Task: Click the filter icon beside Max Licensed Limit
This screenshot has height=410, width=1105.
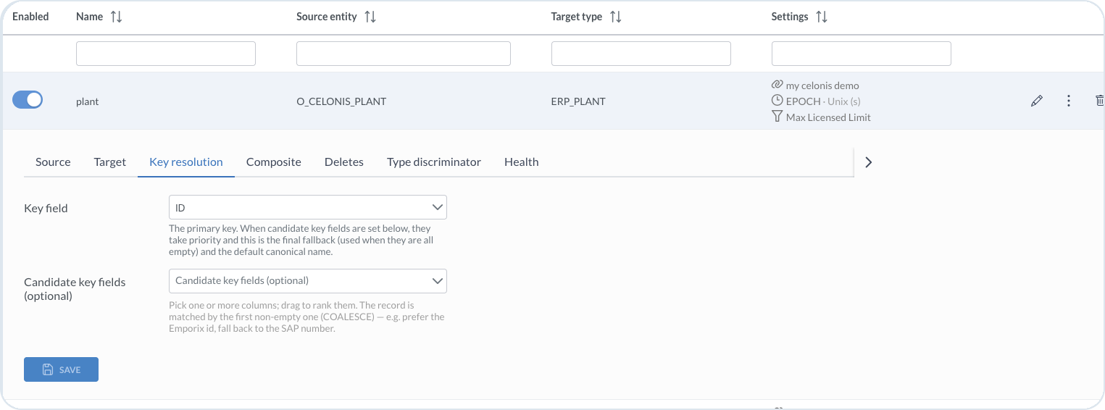Action: click(x=777, y=117)
